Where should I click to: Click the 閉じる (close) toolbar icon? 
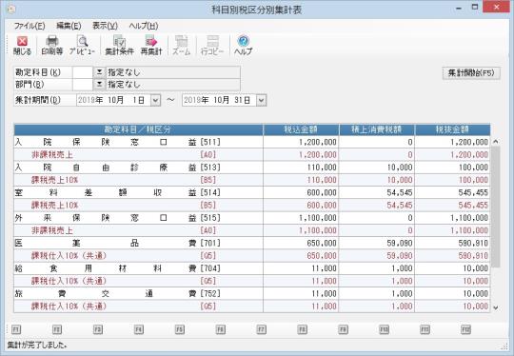[22, 45]
